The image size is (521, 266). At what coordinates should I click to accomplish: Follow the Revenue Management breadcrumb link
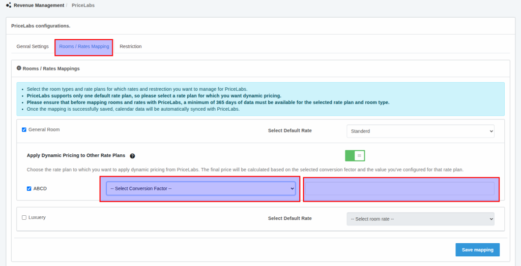[x=39, y=5]
